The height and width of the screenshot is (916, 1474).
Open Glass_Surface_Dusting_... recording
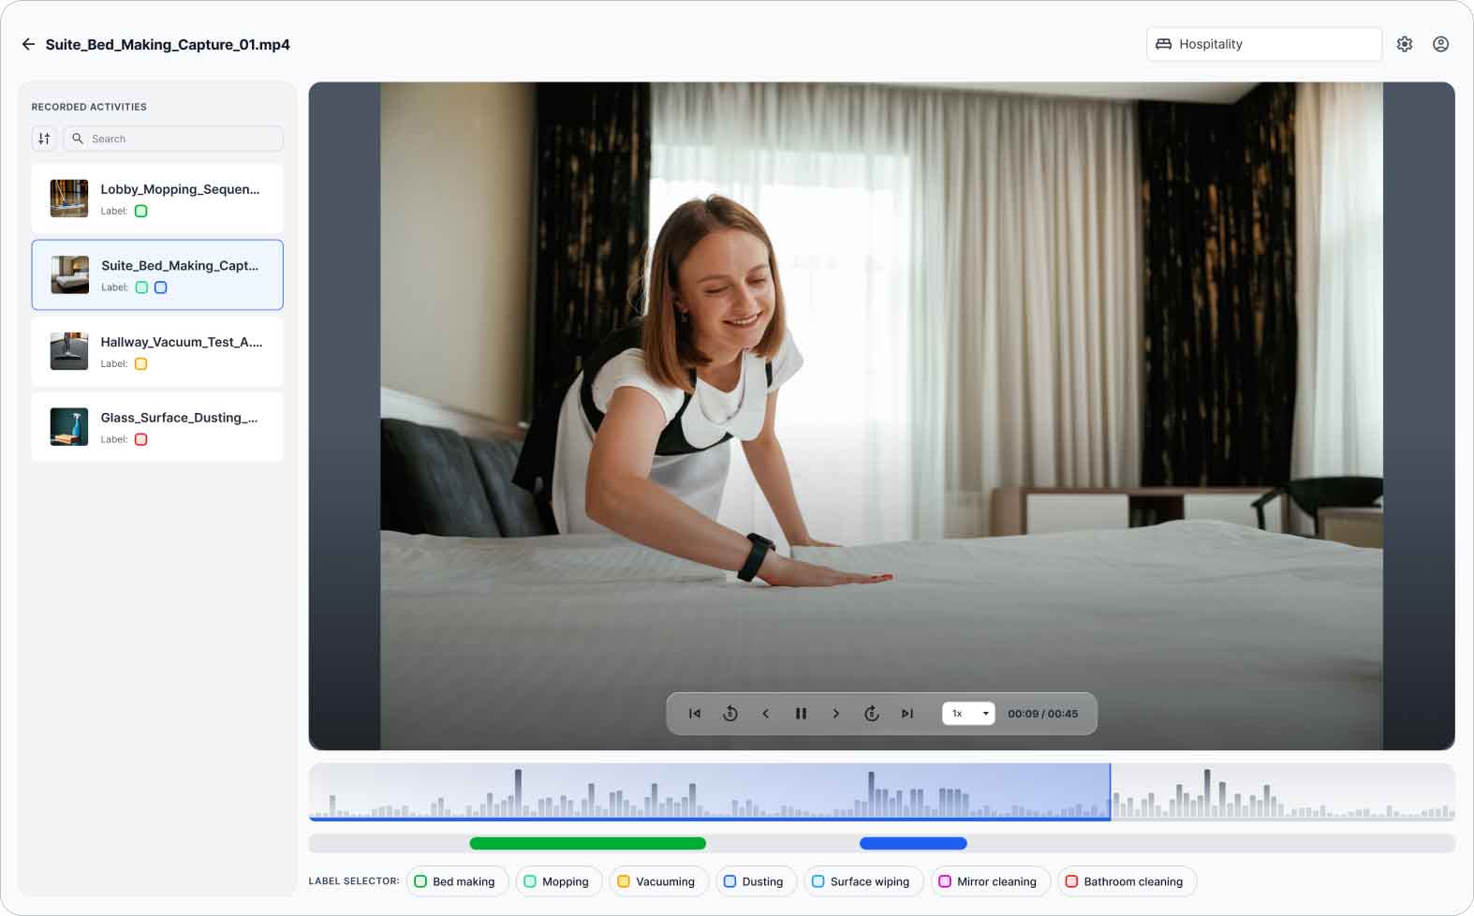tap(157, 427)
